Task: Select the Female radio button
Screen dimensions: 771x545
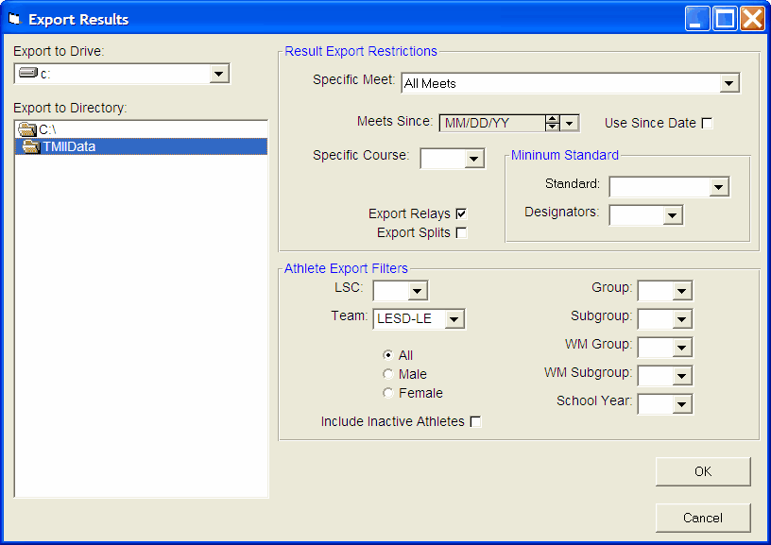Action: pos(387,393)
